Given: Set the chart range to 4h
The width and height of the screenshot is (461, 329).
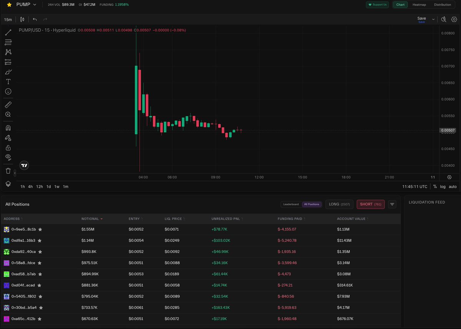Looking at the screenshot, I should point(30,187).
